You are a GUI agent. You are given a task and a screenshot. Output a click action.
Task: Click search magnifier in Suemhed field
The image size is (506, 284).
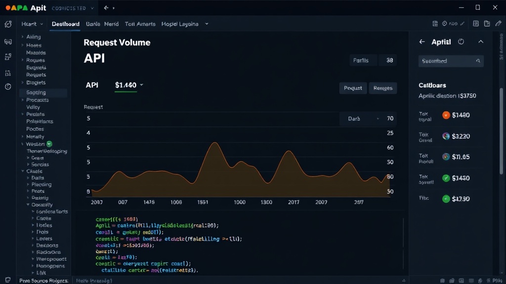click(478, 61)
